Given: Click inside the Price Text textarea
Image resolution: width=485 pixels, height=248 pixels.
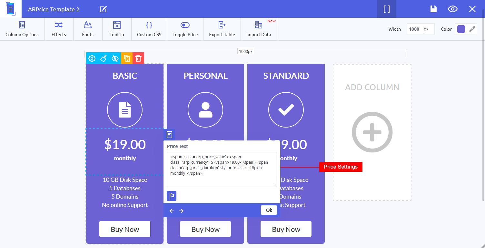Looking at the screenshot, I should pyautogui.click(x=222, y=170).
